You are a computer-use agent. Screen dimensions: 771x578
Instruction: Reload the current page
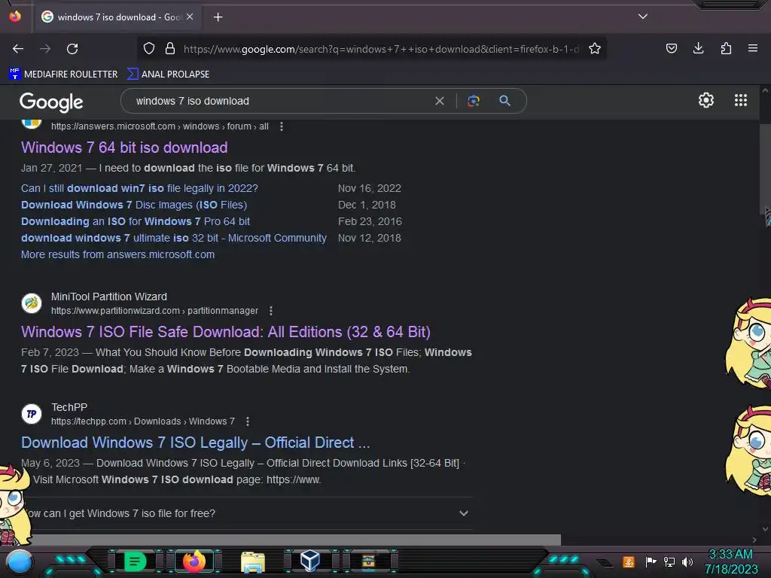click(x=72, y=49)
